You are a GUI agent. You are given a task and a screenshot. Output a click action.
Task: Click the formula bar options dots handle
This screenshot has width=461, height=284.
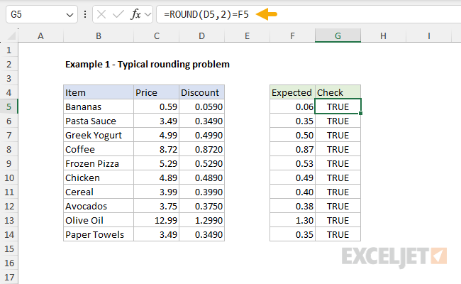click(85, 14)
